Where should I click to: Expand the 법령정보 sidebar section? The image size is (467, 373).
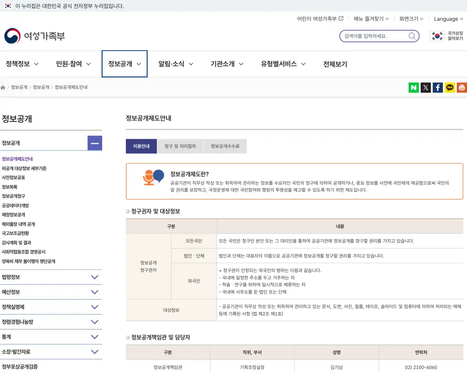coord(94,277)
